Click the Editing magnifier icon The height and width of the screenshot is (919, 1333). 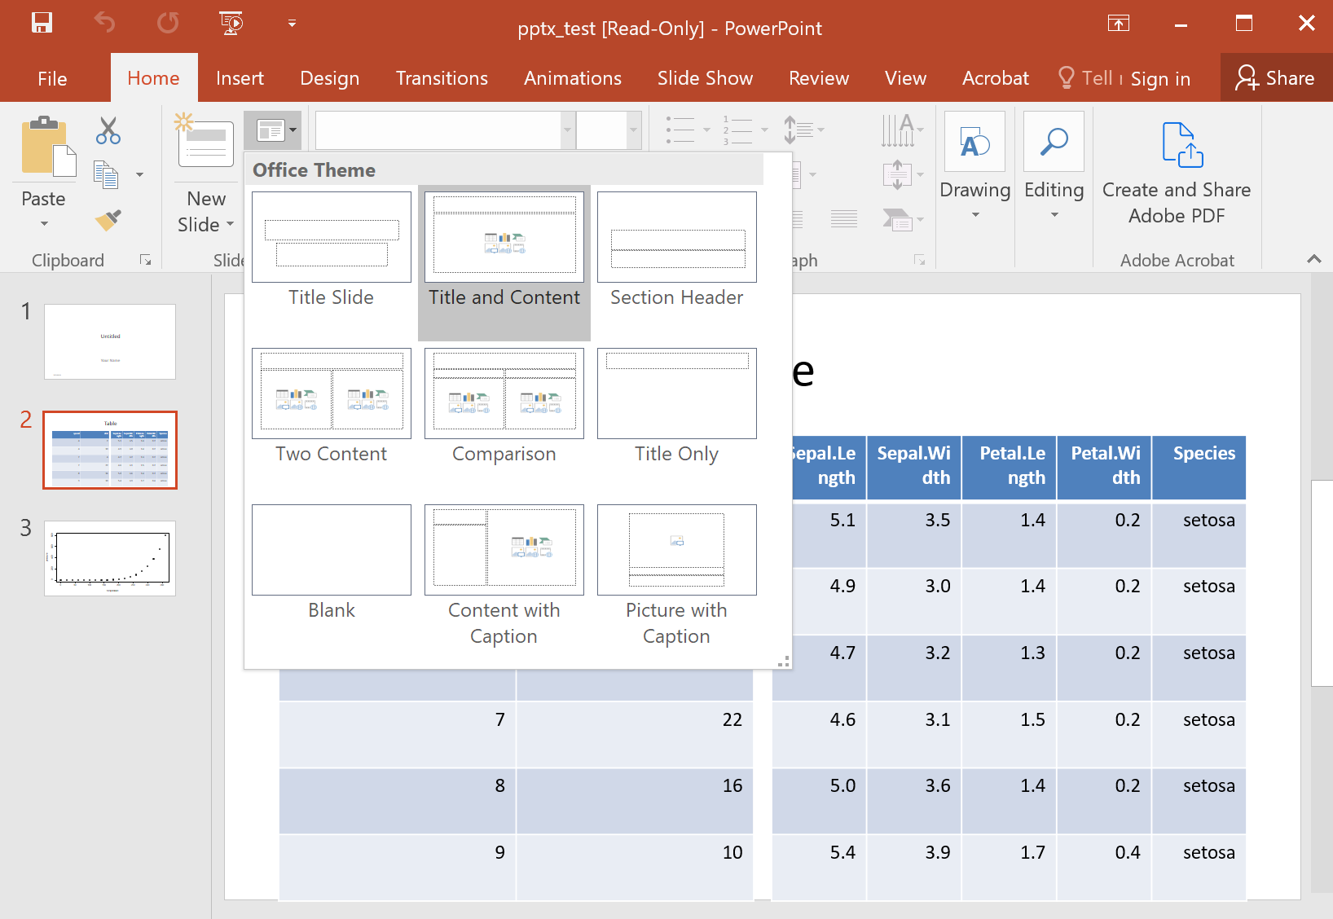coord(1054,143)
